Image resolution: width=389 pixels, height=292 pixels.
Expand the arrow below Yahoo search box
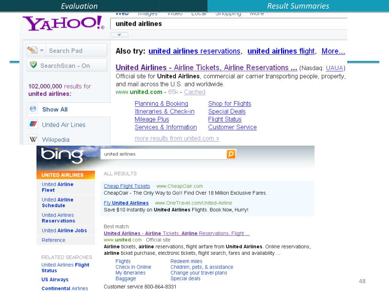(x=119, y=35)
